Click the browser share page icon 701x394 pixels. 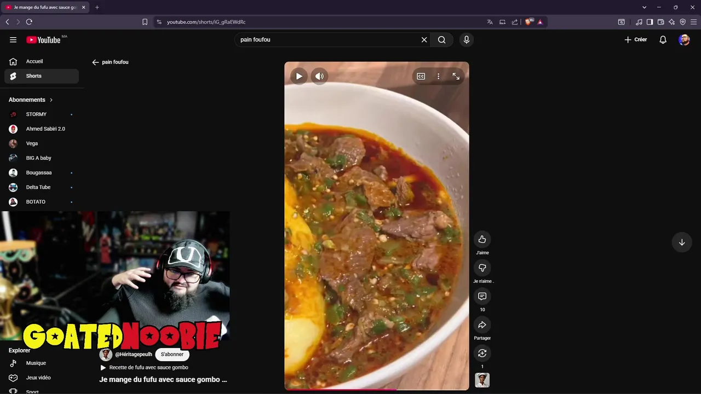click(515, 22)
